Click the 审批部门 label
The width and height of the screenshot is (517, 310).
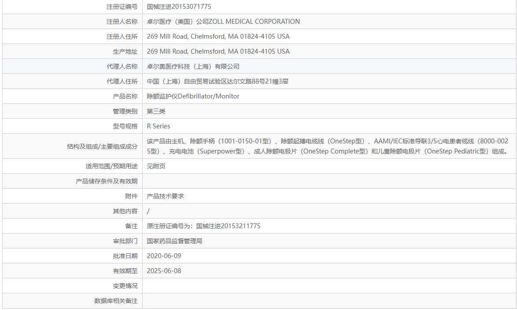[125, 241]
